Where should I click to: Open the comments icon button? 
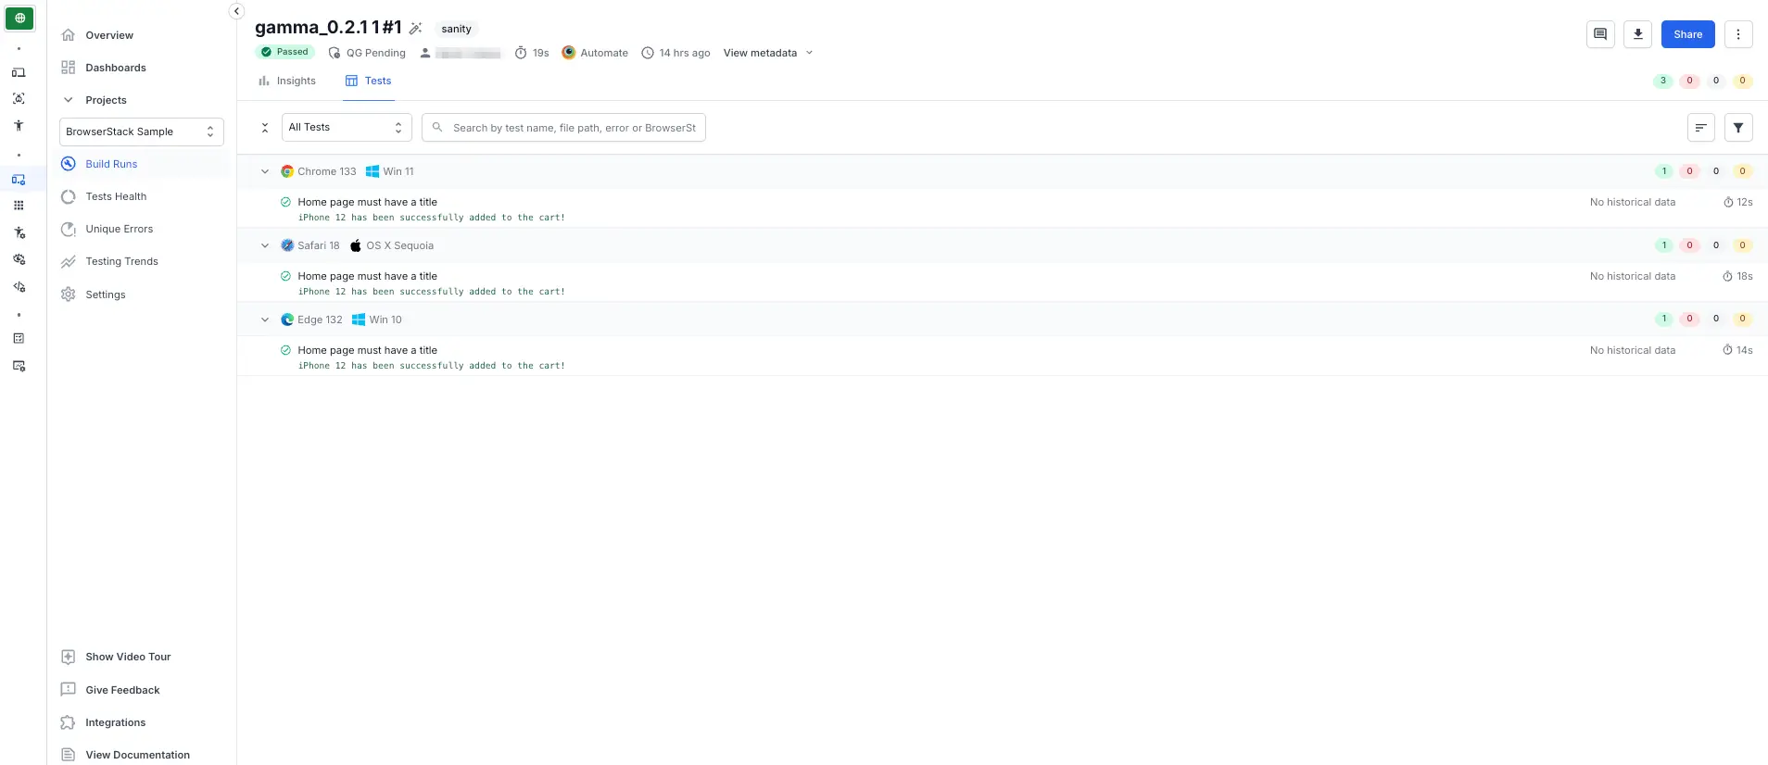pos(1600,34)
